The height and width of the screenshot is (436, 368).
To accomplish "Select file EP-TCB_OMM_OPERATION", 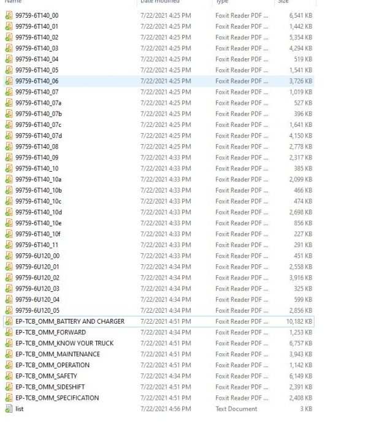I will [53, 365].
